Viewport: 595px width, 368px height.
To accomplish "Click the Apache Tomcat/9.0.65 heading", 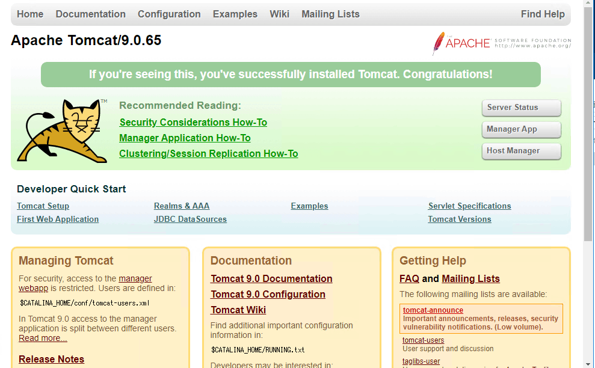I will (86, 40).
